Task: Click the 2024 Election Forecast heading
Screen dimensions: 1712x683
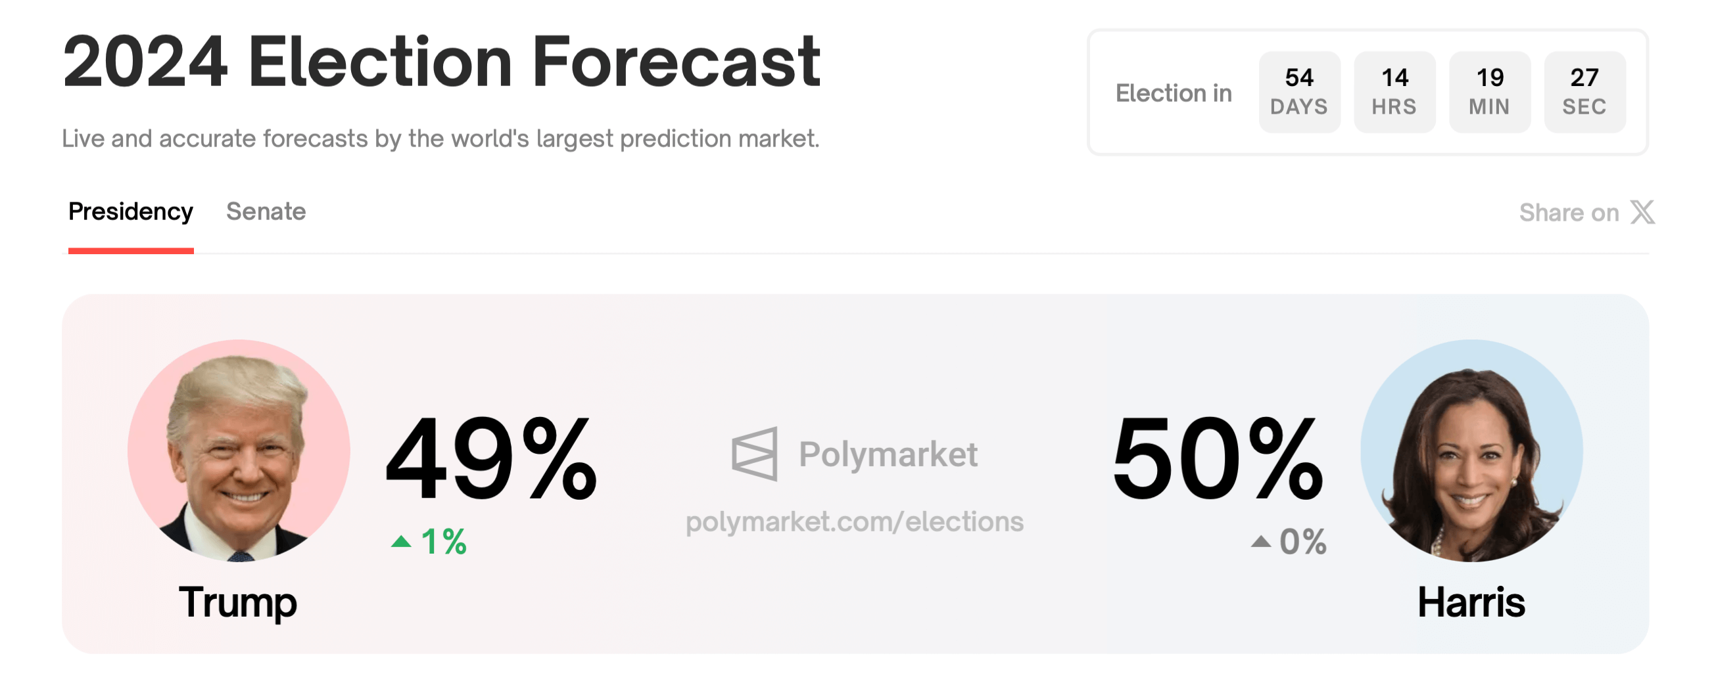Action: coord(441,62)
